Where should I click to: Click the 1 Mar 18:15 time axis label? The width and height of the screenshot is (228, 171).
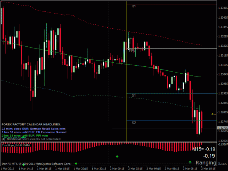(62, 169)
